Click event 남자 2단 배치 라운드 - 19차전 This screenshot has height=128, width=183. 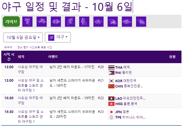coord(72,98)
